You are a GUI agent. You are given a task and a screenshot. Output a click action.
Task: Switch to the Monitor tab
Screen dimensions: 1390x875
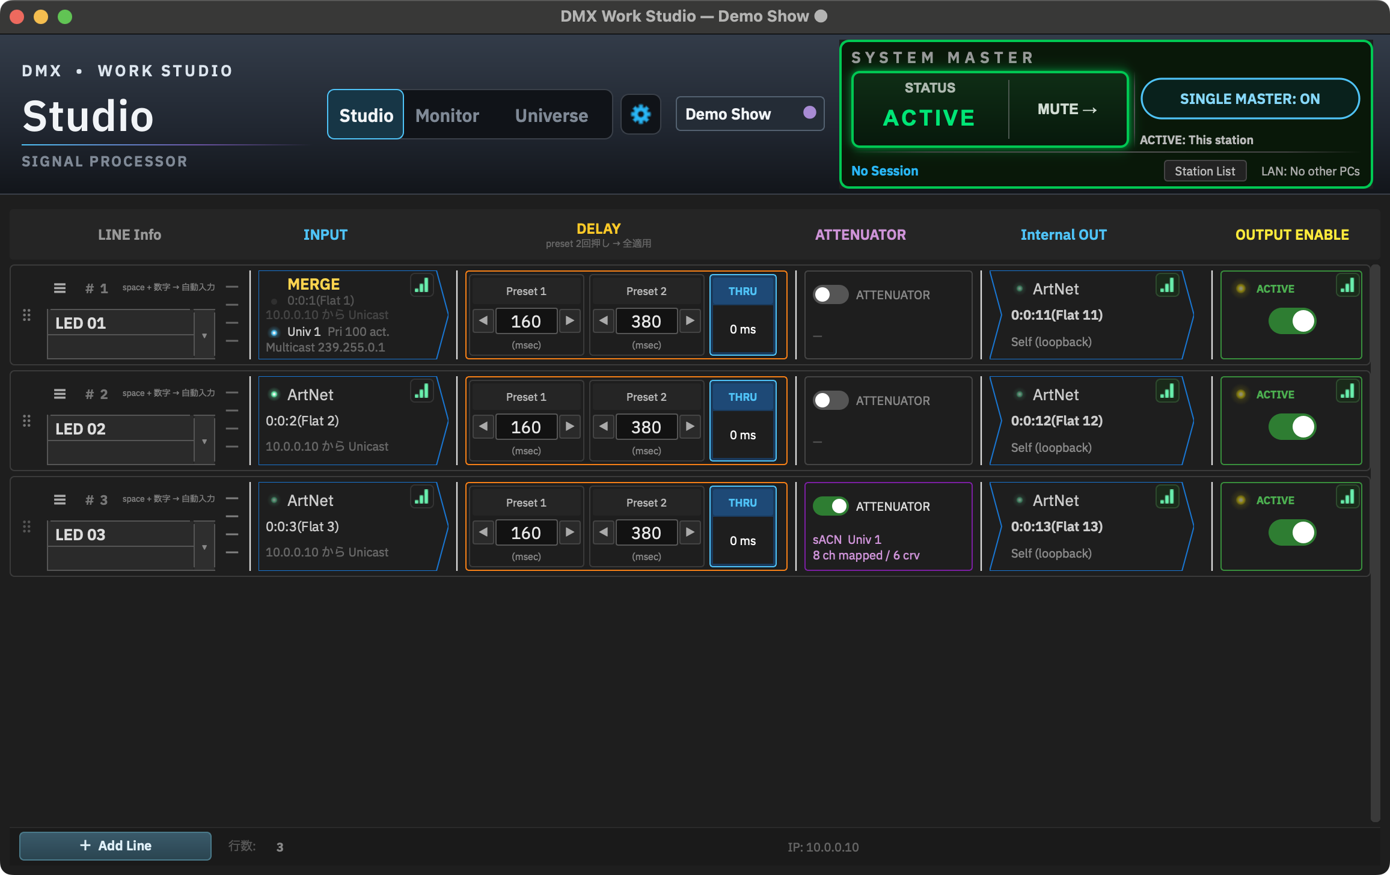pos(447,115)
